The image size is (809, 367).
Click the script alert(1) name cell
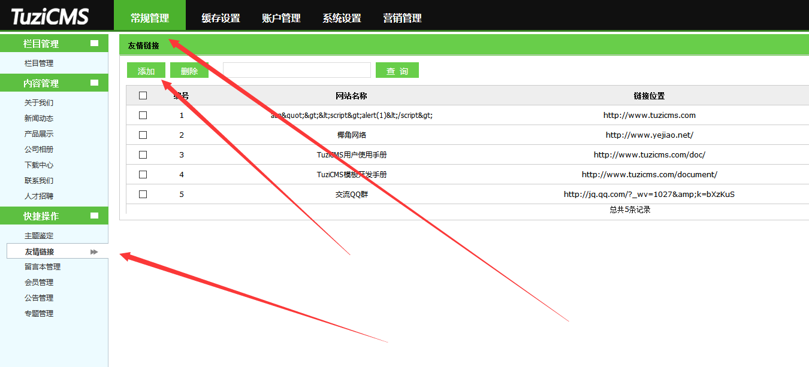point(352,115)
